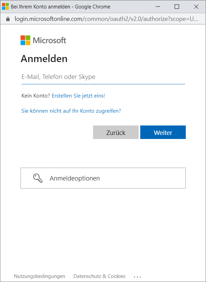Click the padlock icon in the address bar

click(7, 19)
